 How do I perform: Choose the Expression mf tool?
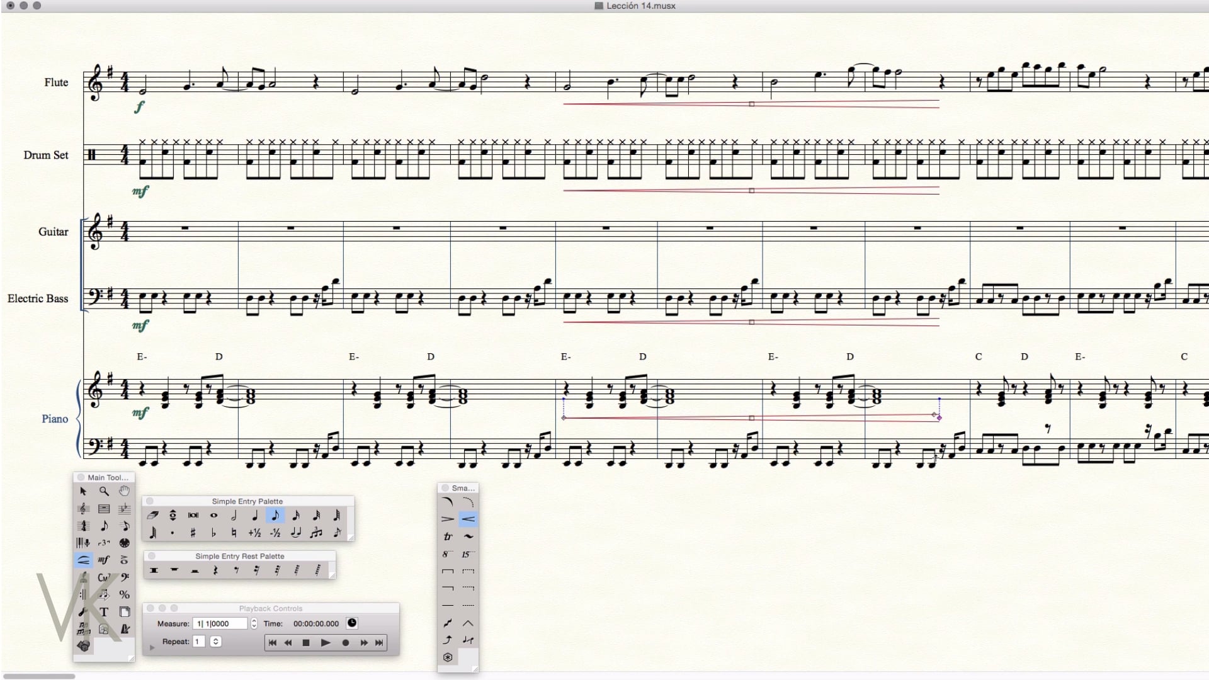[x=104, y=560]
